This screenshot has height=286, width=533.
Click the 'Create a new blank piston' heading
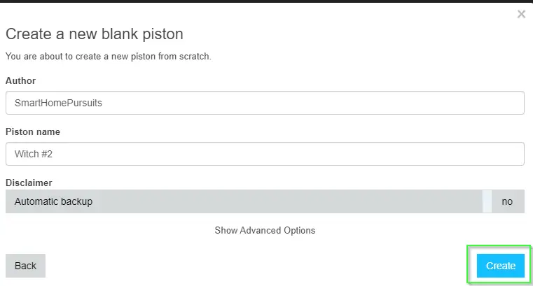94,34
